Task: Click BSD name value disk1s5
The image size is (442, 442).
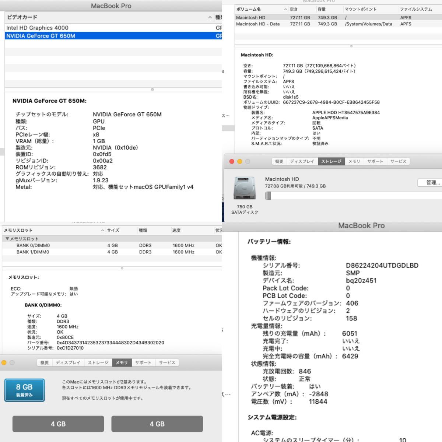Action: (291, 97)
